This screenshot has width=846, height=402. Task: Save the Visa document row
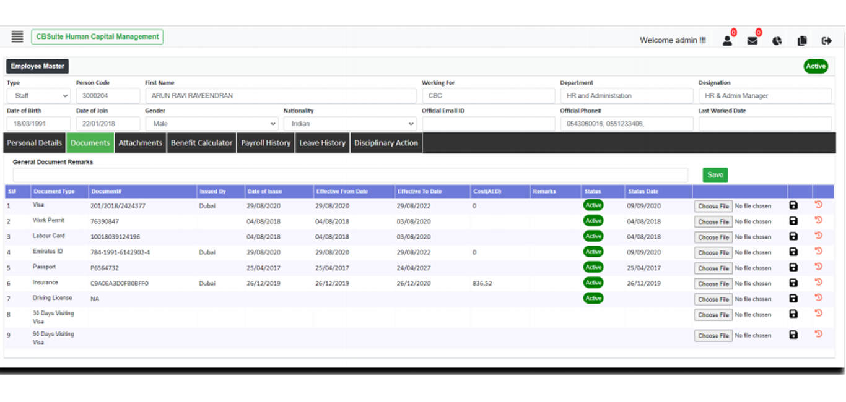[793, 205]
